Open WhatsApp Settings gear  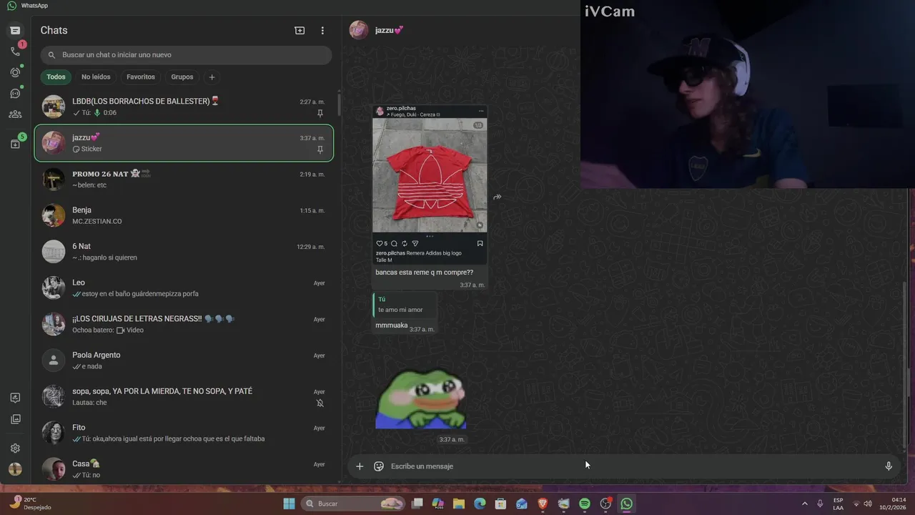tap(15, 448)
